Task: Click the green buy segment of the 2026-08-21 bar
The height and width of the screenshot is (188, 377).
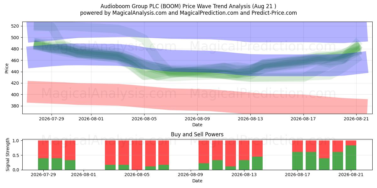Action: (x=351, y=158)
